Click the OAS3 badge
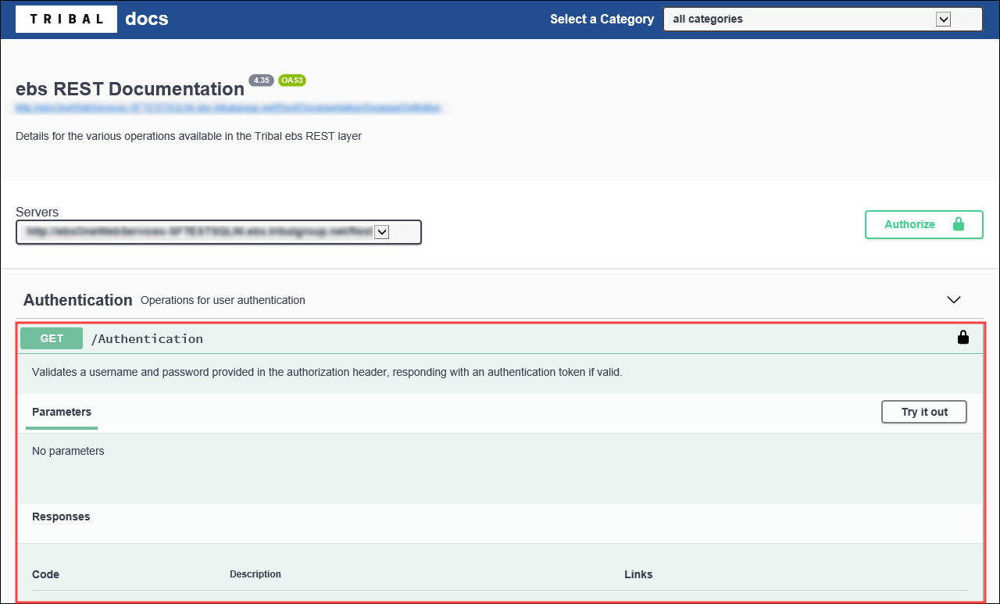The width and height of the screenshot is (1000, 604). click(x=291, y=80)
